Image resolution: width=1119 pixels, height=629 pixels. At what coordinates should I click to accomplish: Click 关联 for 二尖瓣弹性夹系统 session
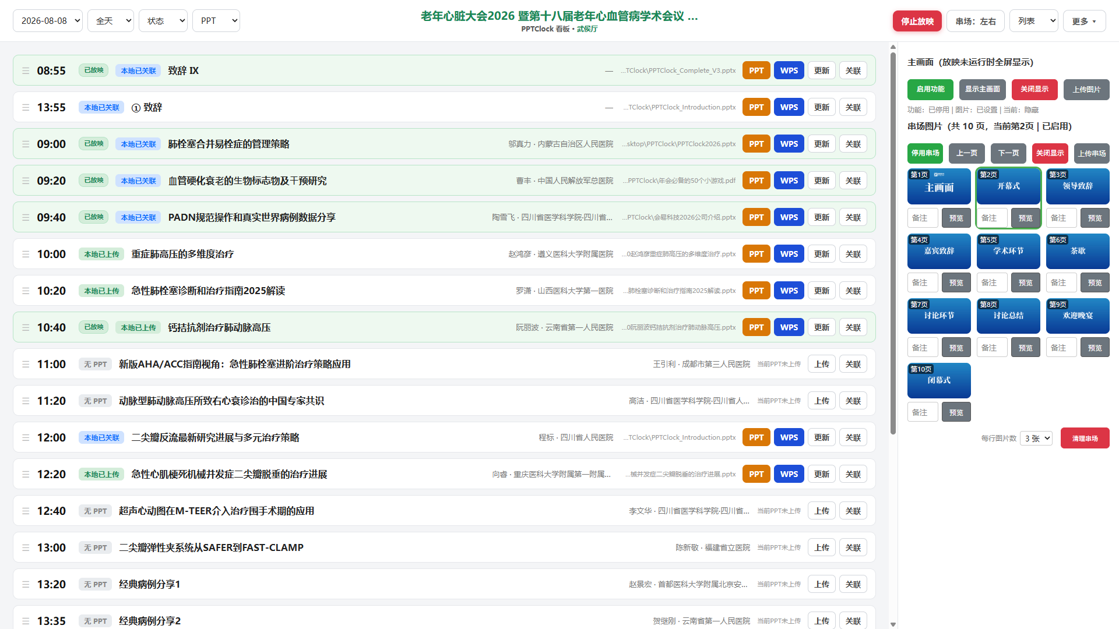pyautogui.click(x=853, y=547)
